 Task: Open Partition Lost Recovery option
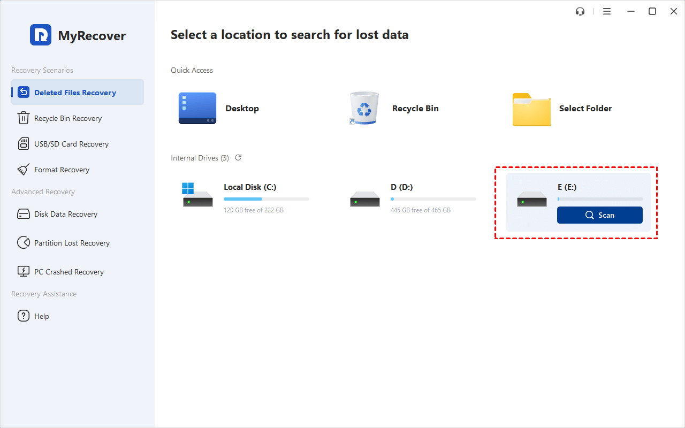pos(78,243)
